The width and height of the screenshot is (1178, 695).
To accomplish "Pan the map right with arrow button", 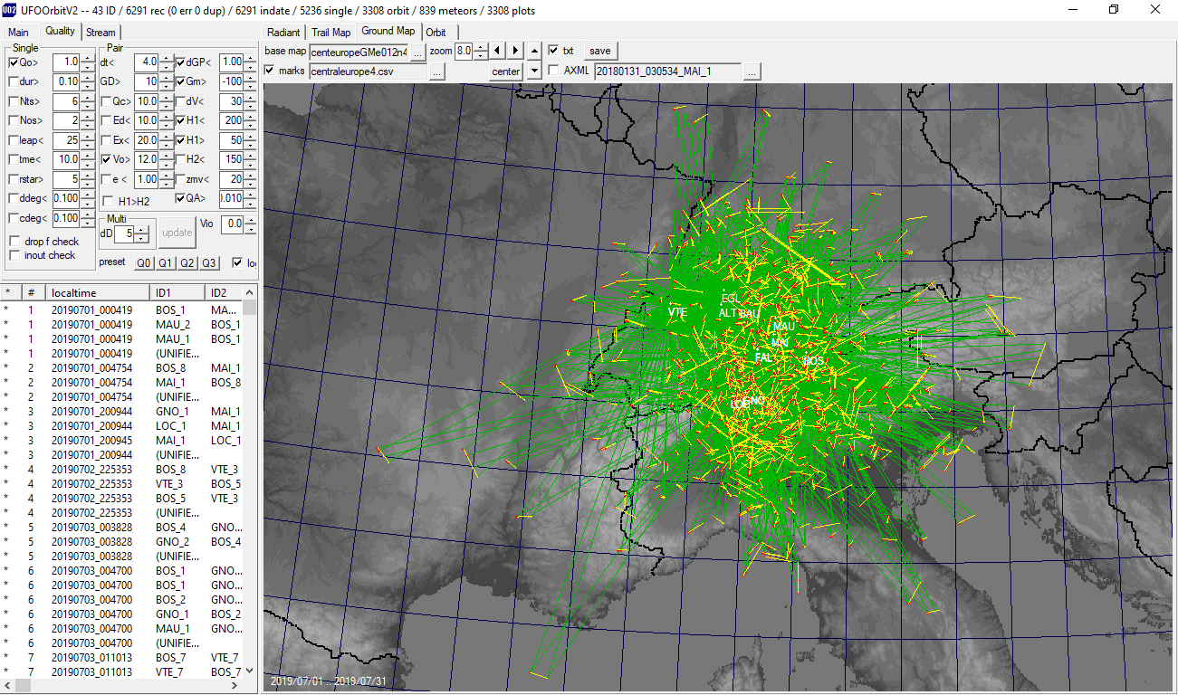I will (x=515, y=51).
